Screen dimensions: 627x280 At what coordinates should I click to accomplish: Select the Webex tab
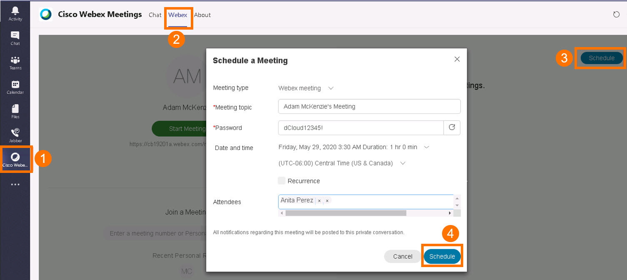[x=178, y=15]
